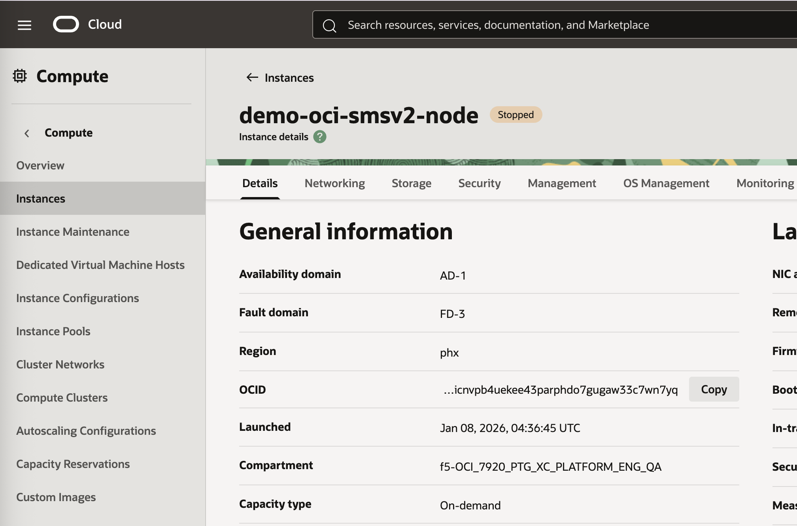Click the back arrow to return to Instances
This screenshot has height=526, width=797.
[252, 77]
